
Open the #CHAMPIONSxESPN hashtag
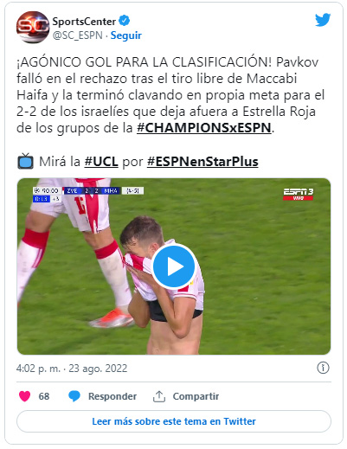[204, 128]
